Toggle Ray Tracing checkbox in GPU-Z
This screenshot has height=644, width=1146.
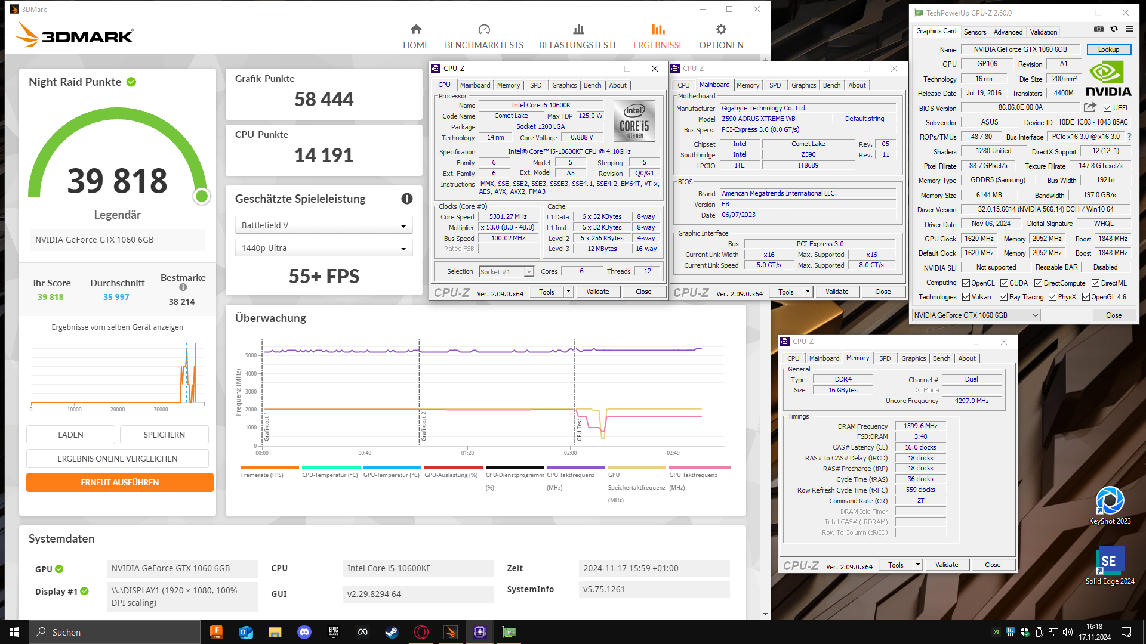pyautogui.click(x=1003, y=297)
